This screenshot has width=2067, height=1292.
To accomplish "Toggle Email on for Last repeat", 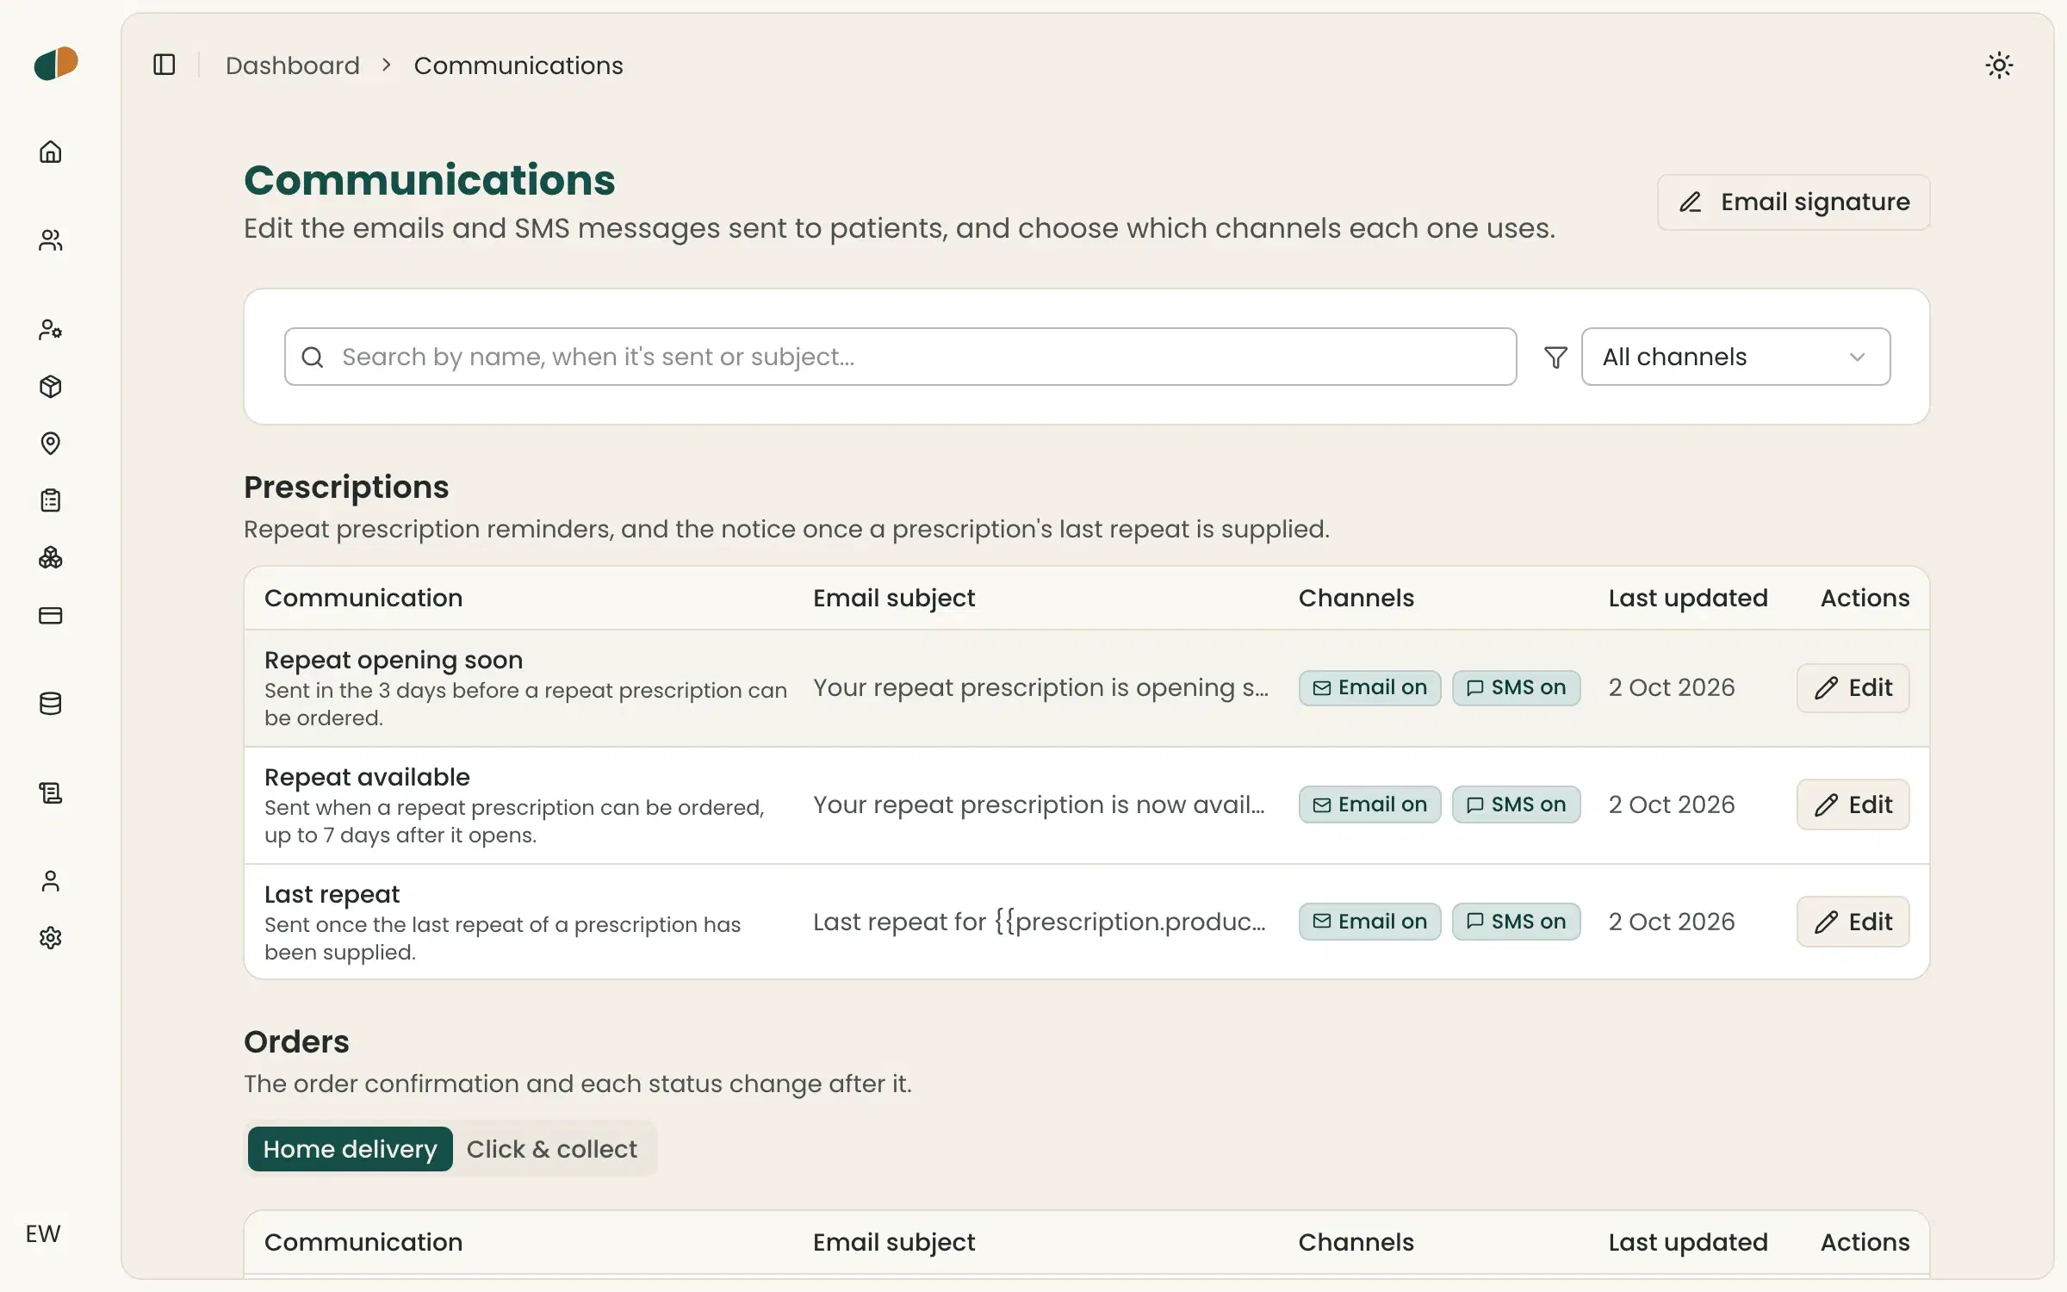I will click(x=1369, y=922).
